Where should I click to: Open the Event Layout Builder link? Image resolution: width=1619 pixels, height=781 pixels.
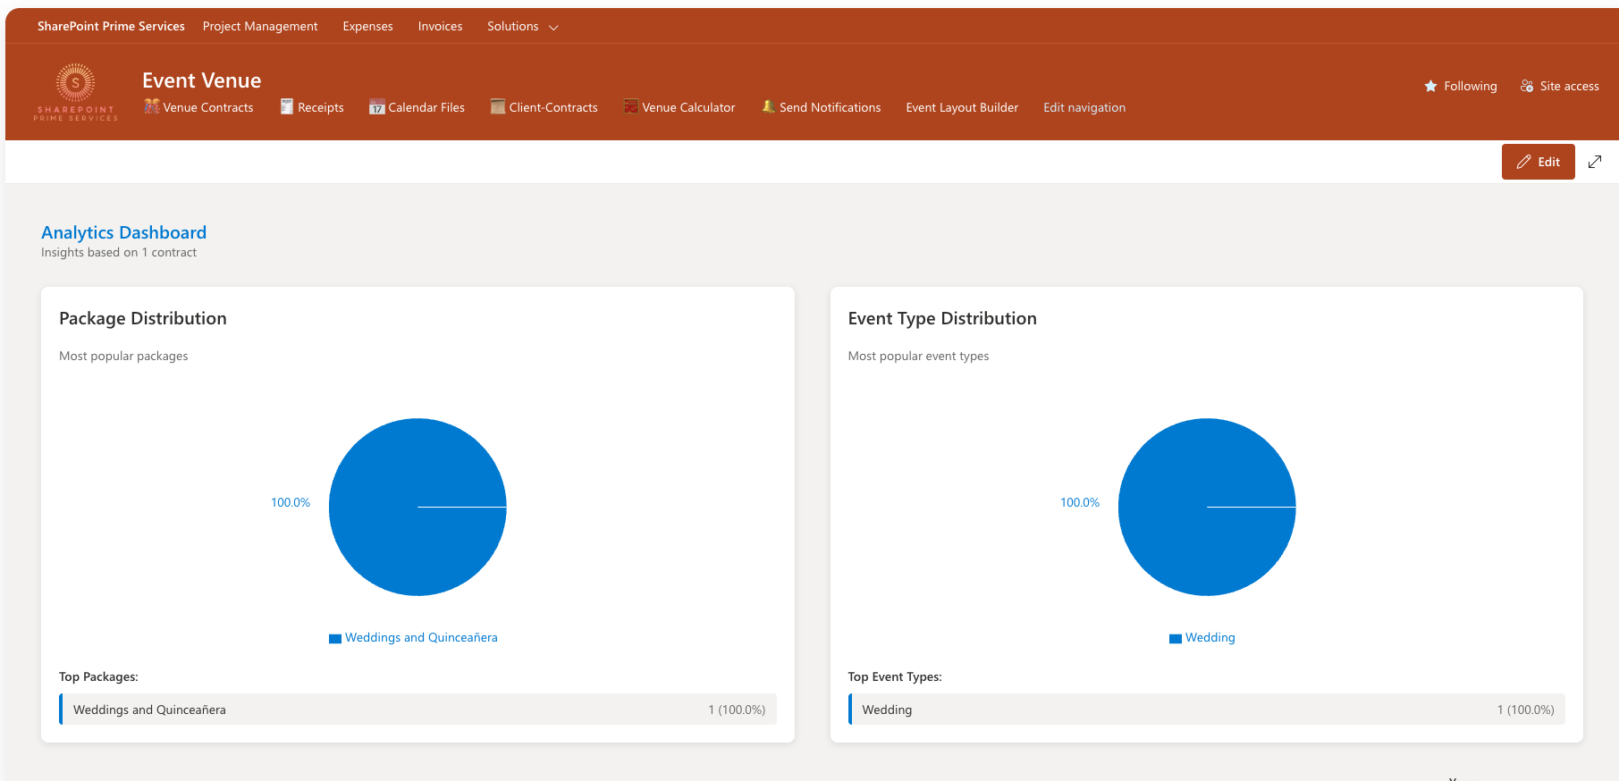962,107
